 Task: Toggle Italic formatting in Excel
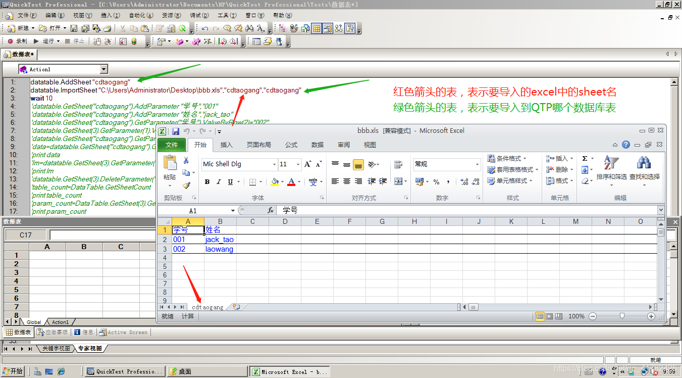click(219, 182)
